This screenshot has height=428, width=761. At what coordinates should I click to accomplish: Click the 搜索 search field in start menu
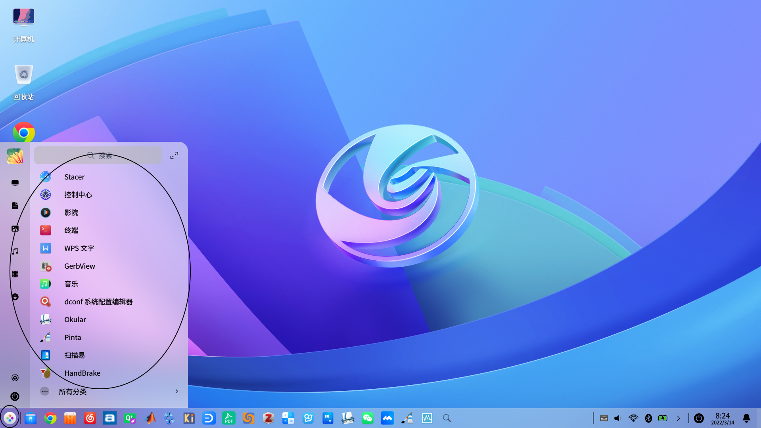98,155
